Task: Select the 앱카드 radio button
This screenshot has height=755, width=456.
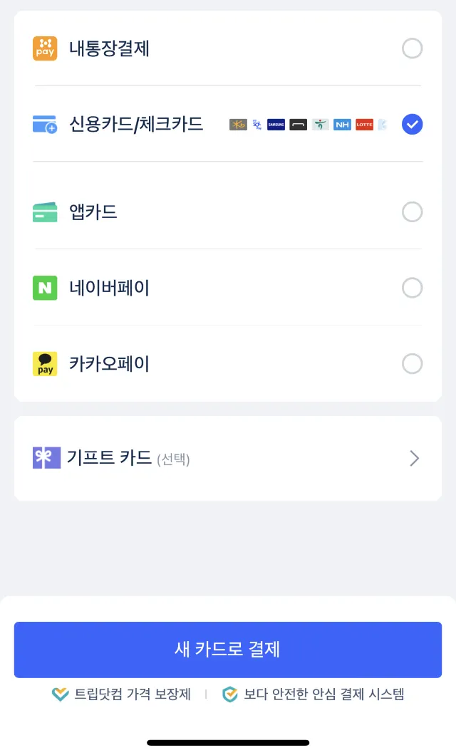Action: pyautogui.click(x=412, y=212)
